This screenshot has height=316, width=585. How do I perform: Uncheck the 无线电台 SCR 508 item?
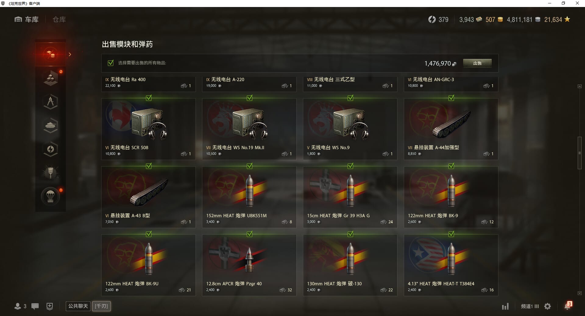click(149, 98)
